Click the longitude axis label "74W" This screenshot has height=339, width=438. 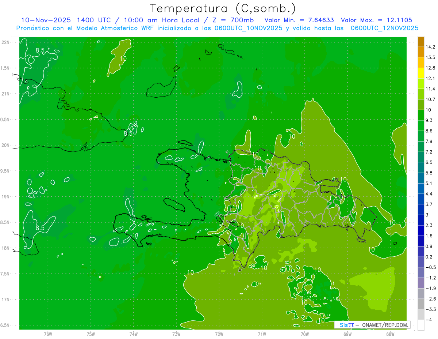pos(134,334)
